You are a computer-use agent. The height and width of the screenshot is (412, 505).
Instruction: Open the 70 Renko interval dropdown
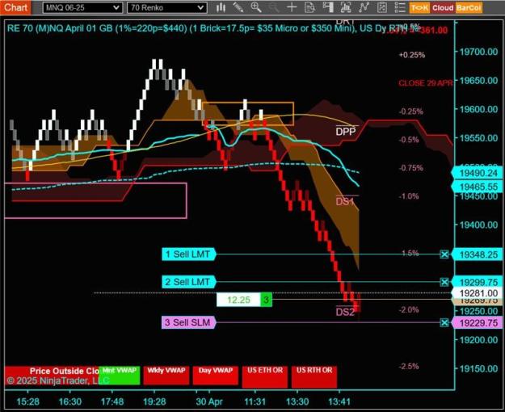(x=166, y=8)
